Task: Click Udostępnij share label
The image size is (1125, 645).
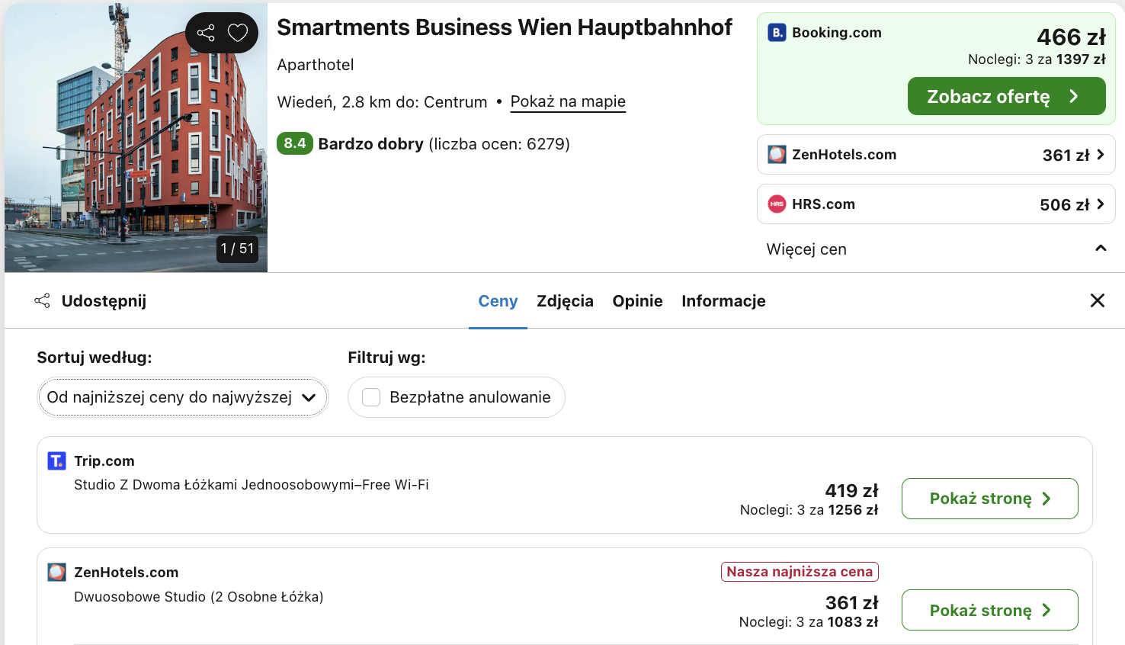Action: [104, 301]
